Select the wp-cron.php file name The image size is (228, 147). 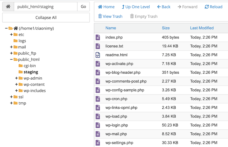116,99
